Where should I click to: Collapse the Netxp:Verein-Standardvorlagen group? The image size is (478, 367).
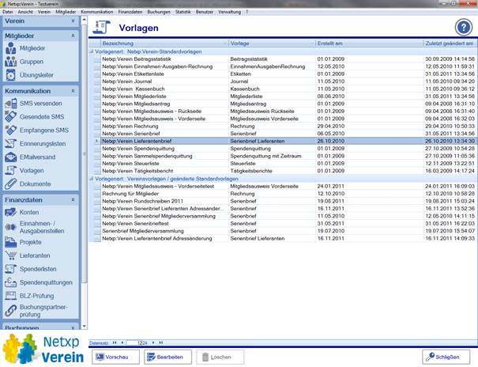[91, 51]
